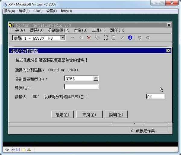This screenshot has height=155, width=181.
Task: Click the format partition bracket icon
Action: (x=106, y=38)
